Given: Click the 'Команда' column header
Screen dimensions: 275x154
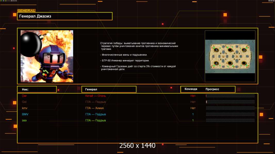Looking at the screenshot, I should pos(191,89).
